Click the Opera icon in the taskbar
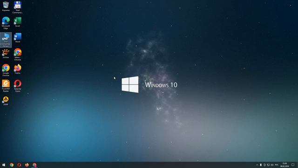The image size is (298, 168). click(19, 165)
